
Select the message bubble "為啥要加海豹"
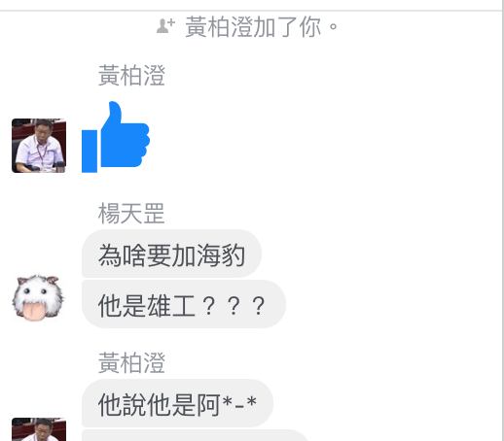[171, 254]
